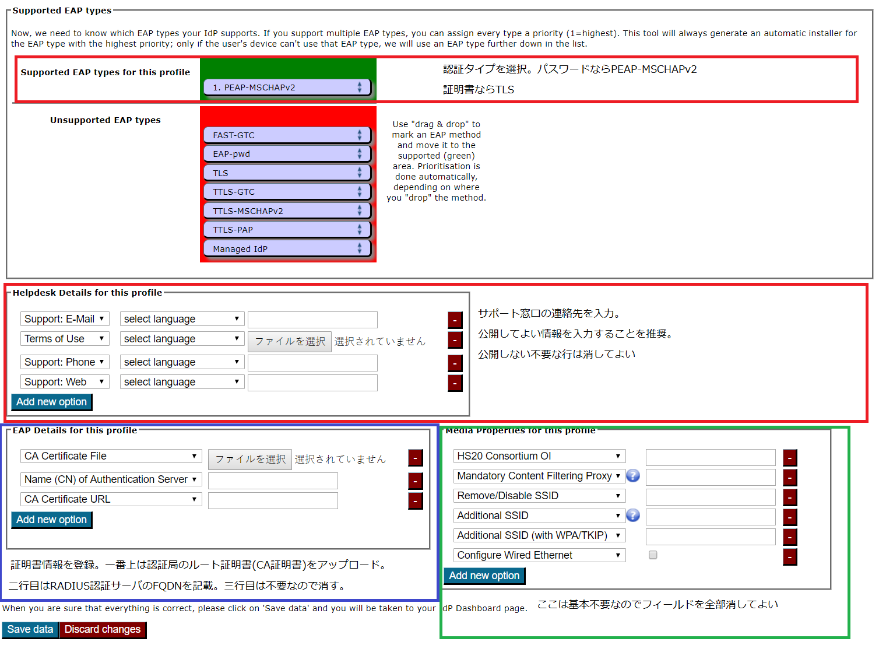
Task: Focus the Remove/Disable SSID field
Action: (711, 497)
